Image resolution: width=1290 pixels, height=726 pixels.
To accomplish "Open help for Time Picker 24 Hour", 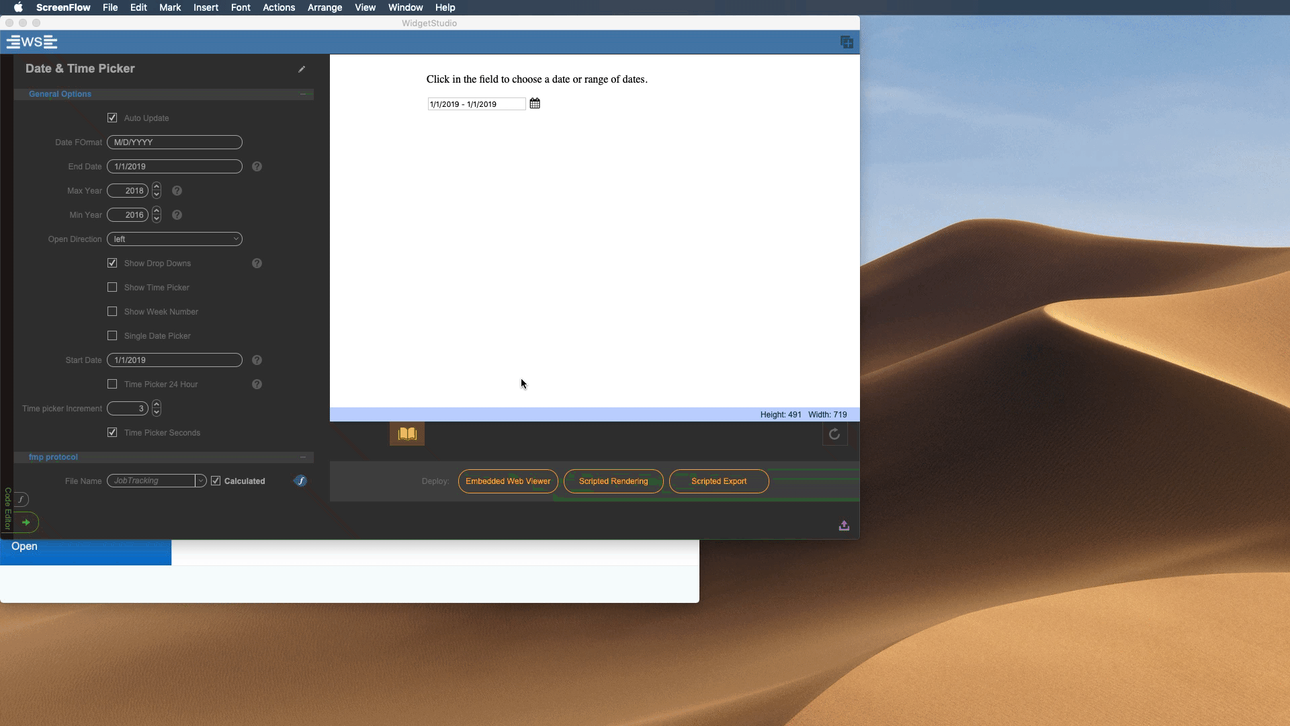I will (x=257, y=385).
